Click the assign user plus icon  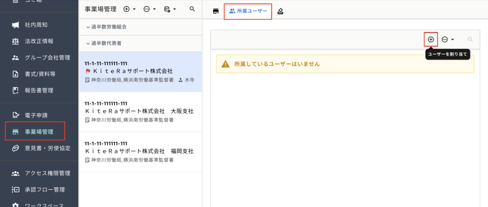point(430,39)
